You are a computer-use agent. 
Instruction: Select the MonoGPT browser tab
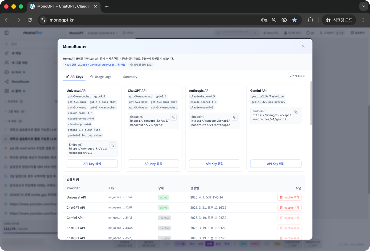point(64,6)
